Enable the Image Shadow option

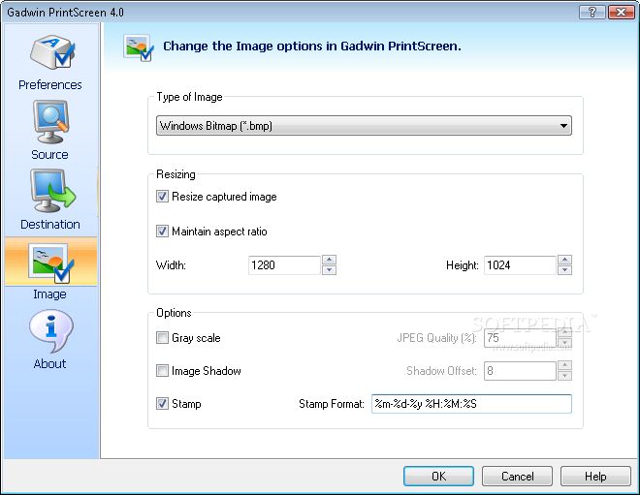point(162,371)
